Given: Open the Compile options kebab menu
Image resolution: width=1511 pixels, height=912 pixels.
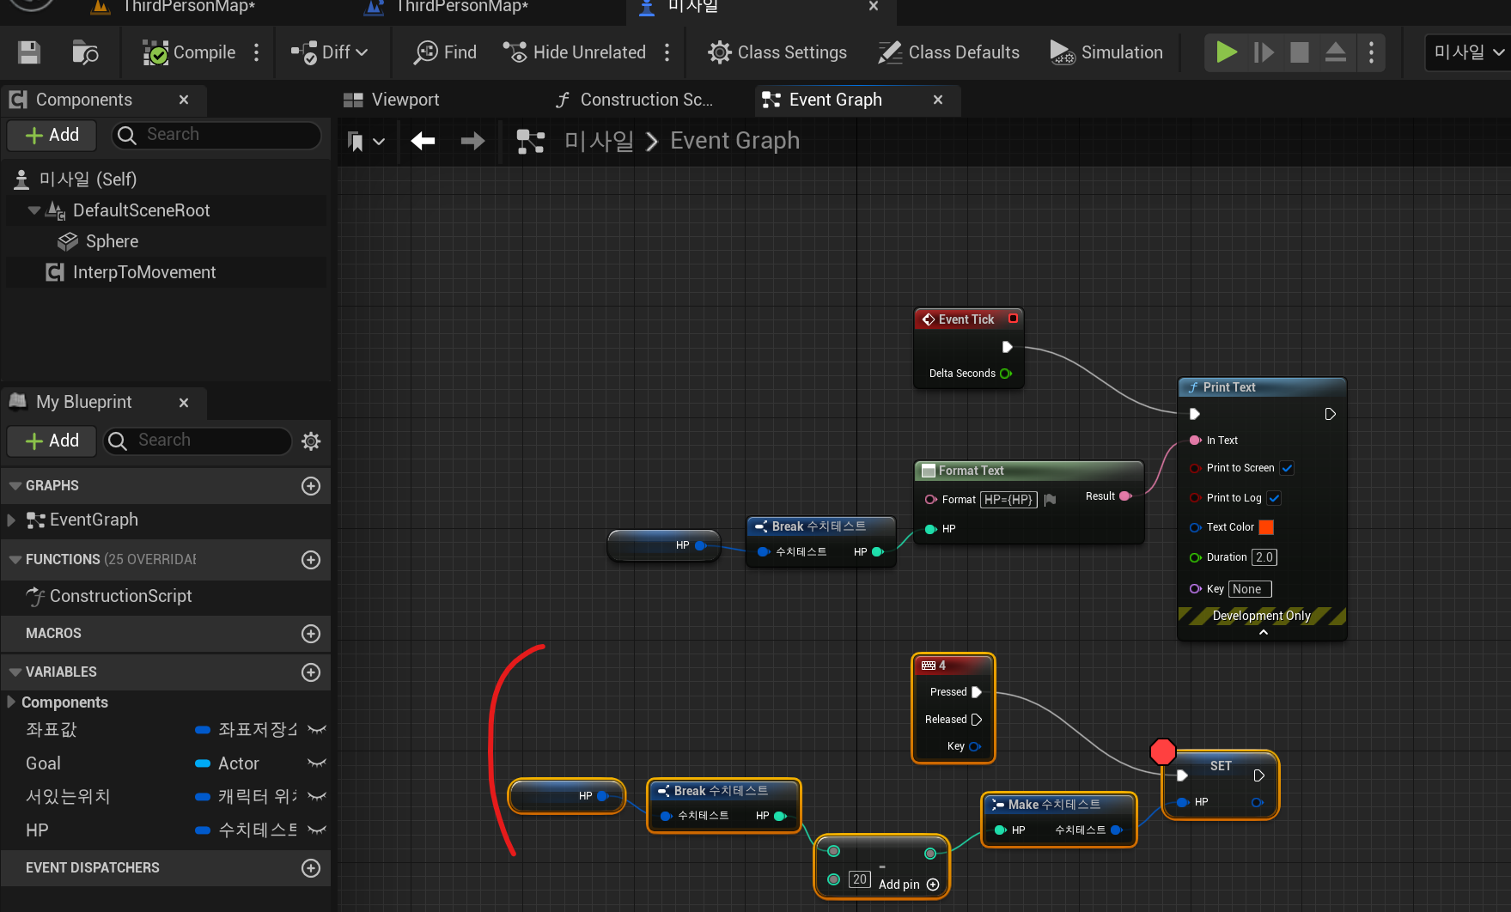Looking at the screenshot, I should click(x=256, y=52).
